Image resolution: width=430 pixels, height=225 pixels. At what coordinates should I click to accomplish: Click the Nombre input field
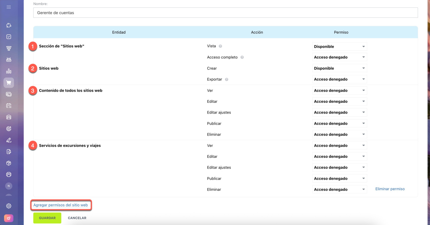[225, 13]
